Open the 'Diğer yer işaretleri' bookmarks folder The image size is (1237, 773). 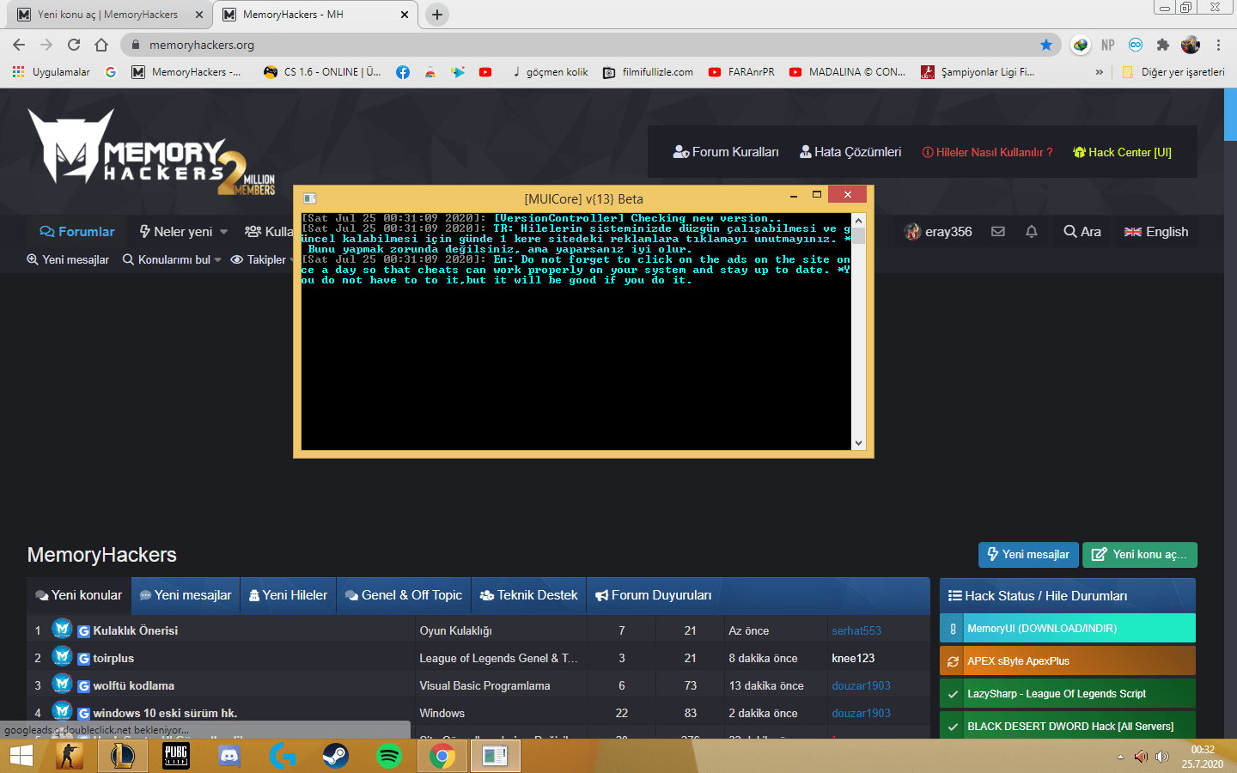pos(1173,72)
